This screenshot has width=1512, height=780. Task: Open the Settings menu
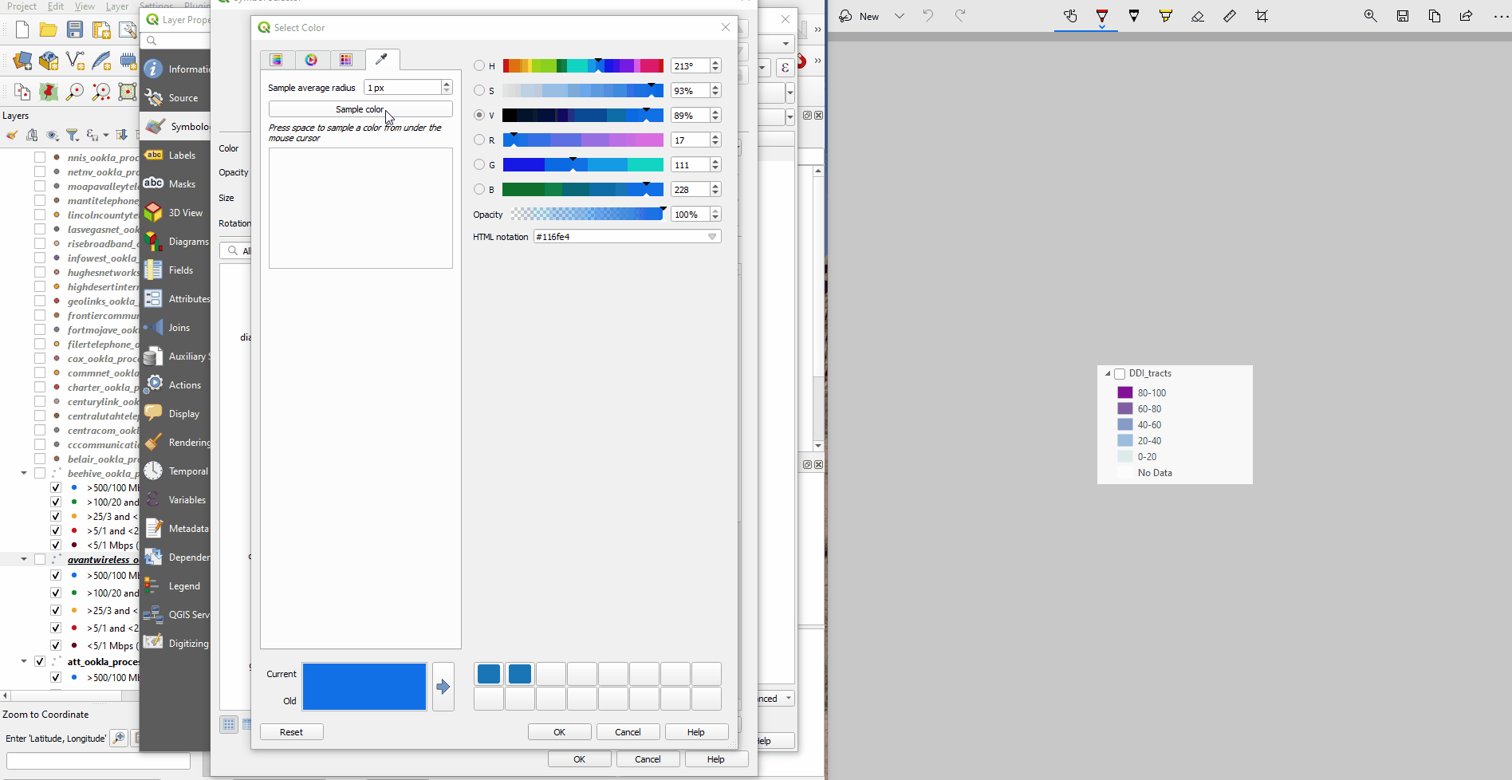point(156,6)
